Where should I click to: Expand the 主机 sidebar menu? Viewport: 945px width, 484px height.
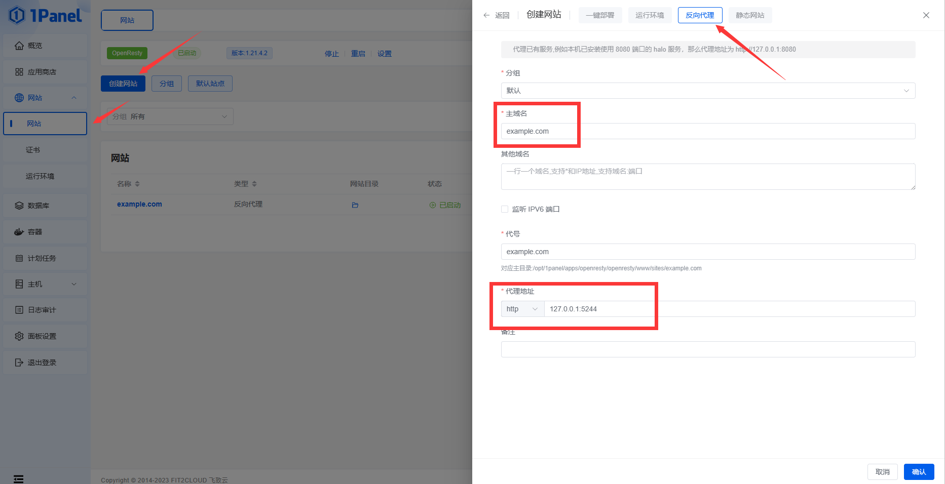click(x=74, y=284)
